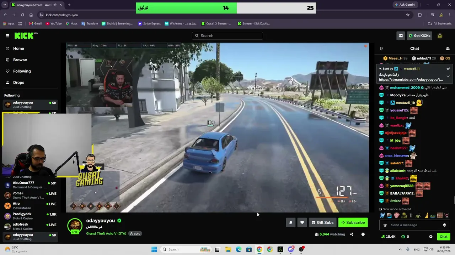Go to the browser home page
Viewport: 455px width, 255px height.
click(31, 15)
